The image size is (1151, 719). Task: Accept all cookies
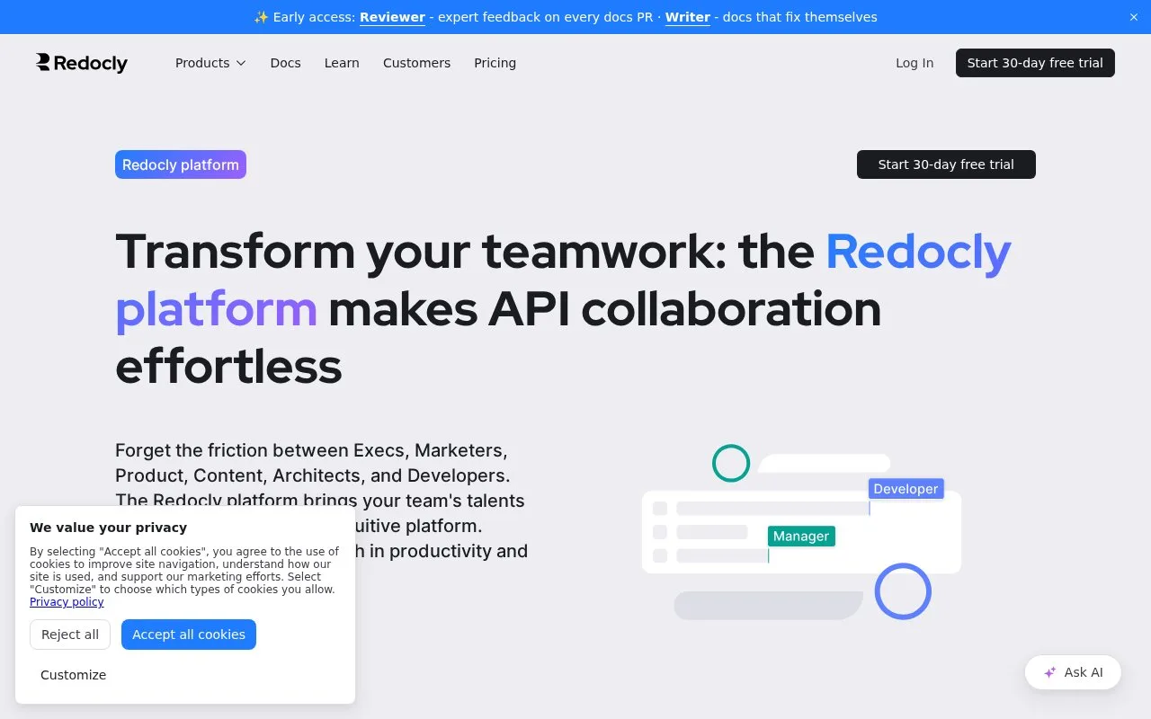[189, 635]
